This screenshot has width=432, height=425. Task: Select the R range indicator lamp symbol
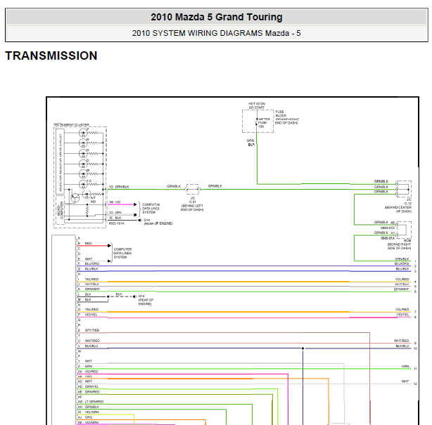pos(83,143)
